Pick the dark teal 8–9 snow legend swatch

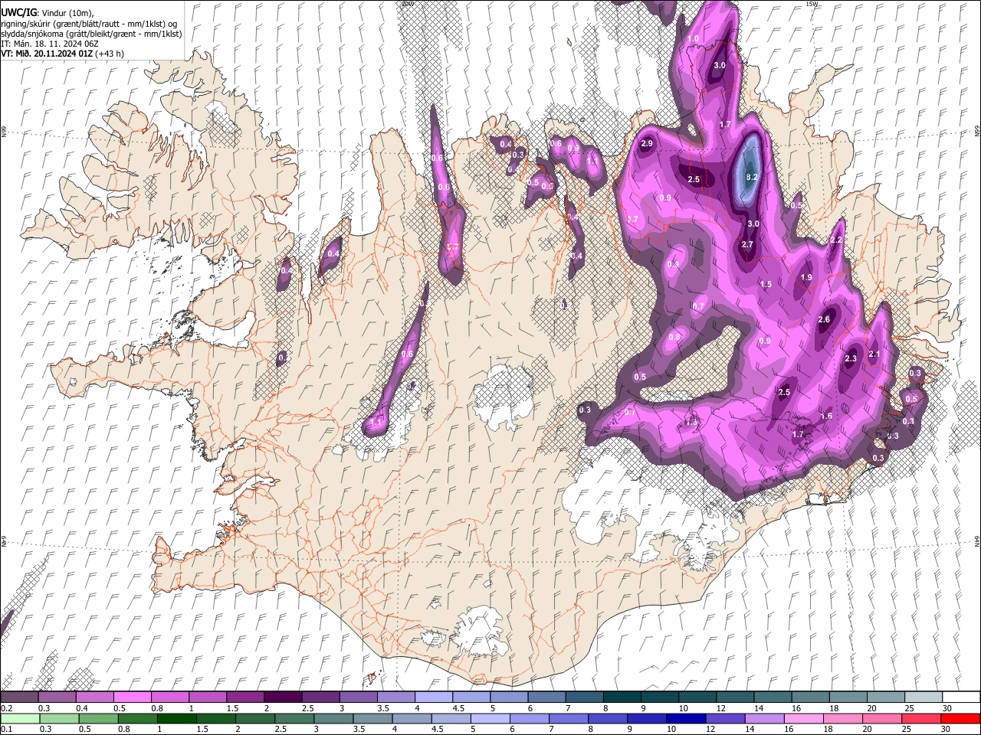pos(622,697)
